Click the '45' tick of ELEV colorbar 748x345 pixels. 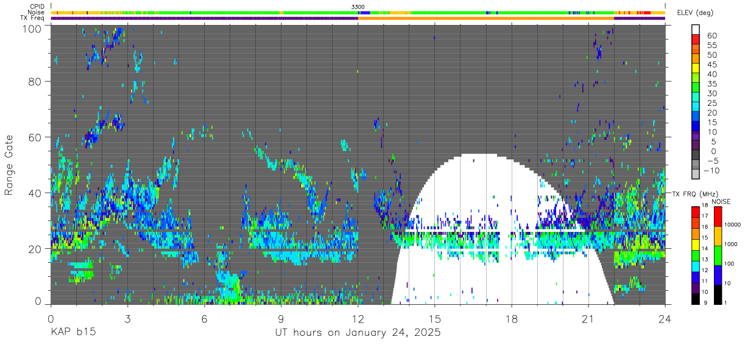coord(711,64)
